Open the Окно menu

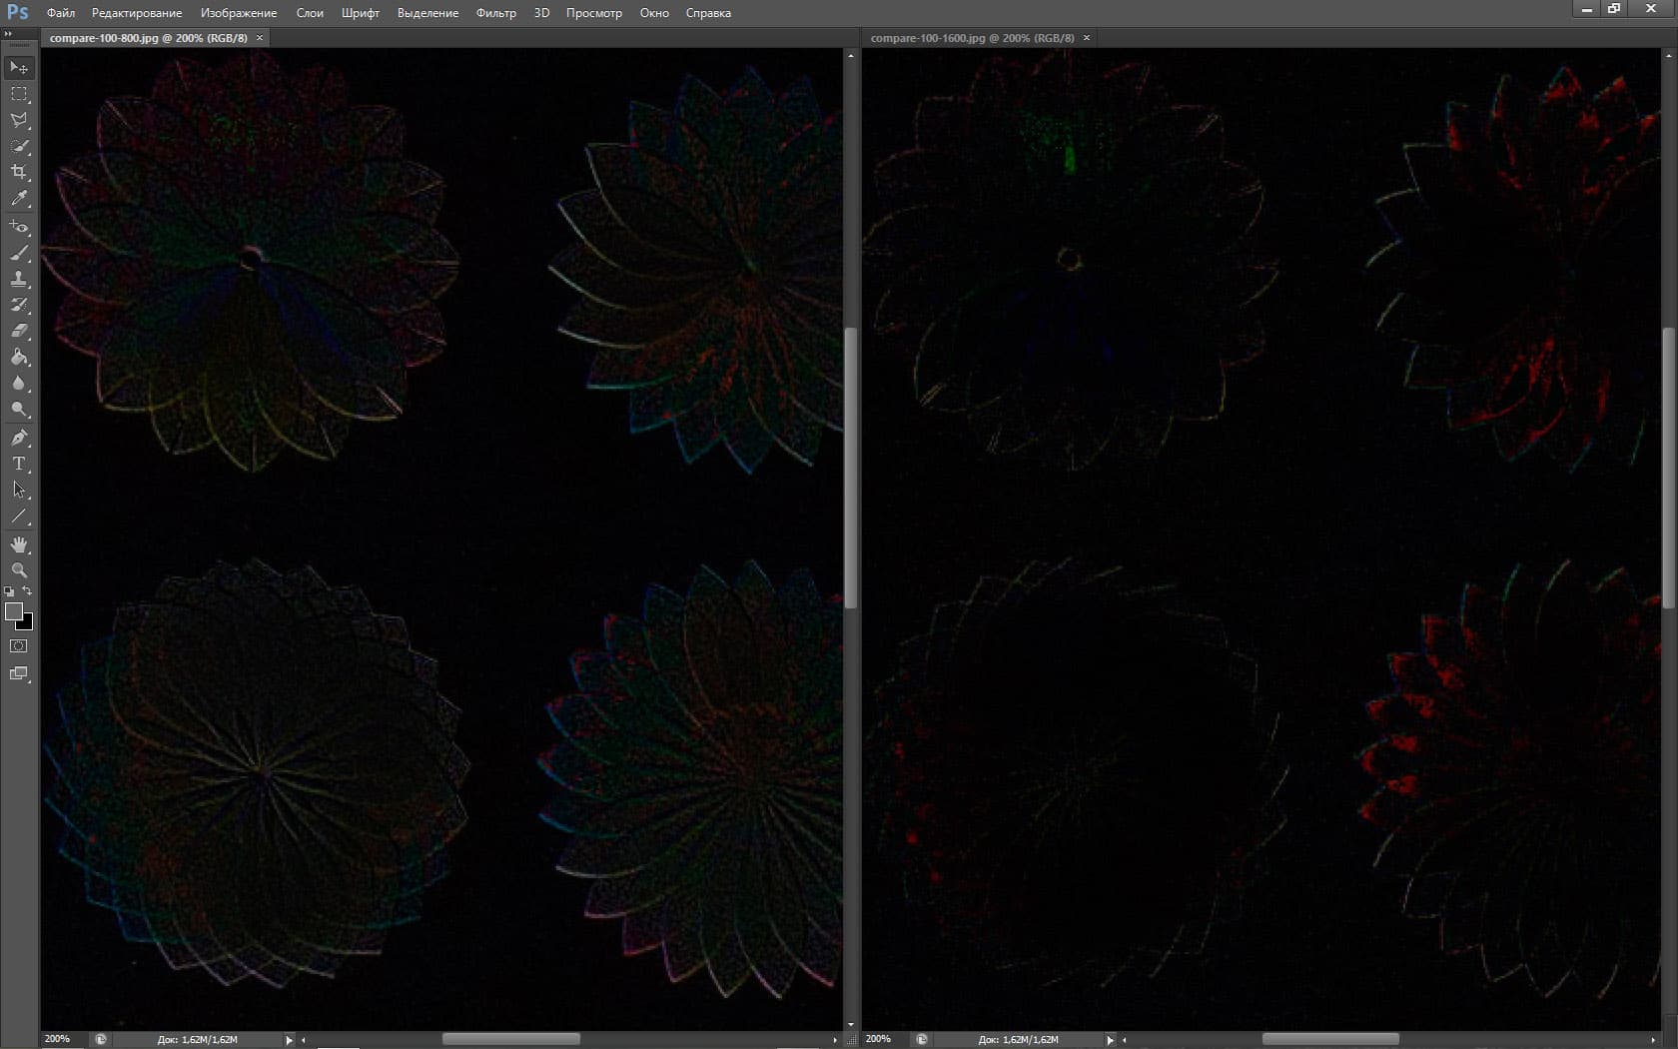pos(654,13)
